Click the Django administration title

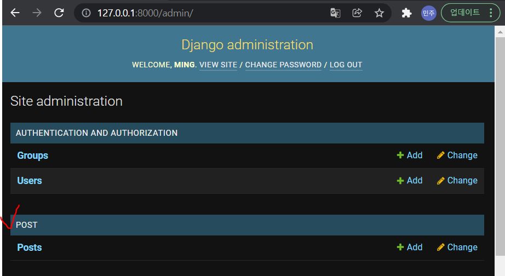point(248,45)
